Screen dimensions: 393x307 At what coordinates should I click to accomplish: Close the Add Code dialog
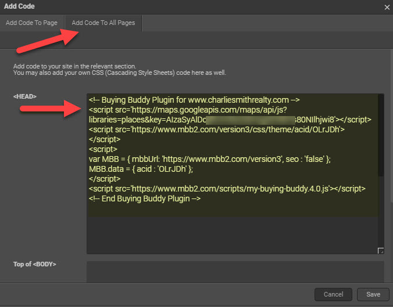point(387,8)
